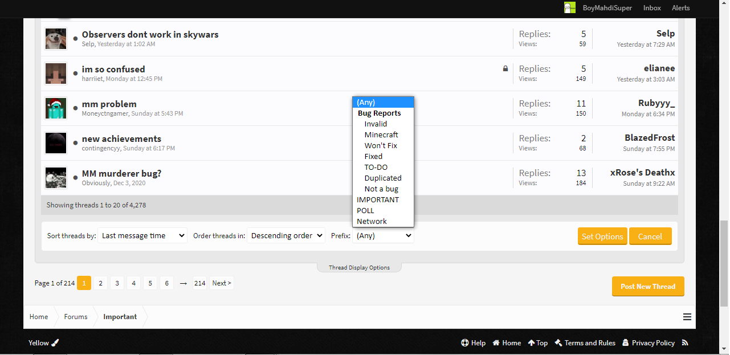
Task: Select the 'TO-DO' prefix option
Action: (383, 168)
